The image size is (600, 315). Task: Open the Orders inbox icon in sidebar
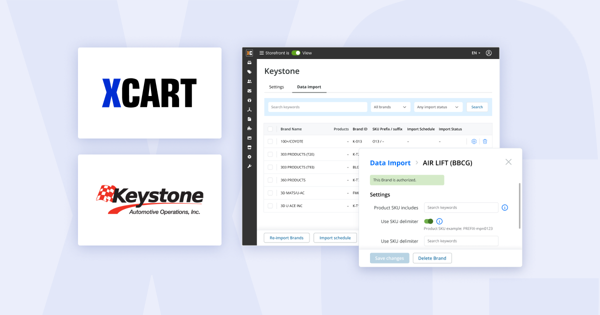[249, 62]
